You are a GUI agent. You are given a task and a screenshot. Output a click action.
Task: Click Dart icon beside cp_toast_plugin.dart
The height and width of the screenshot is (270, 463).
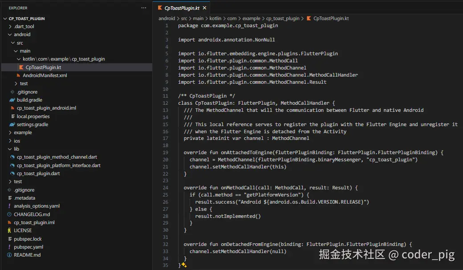(x=12, y=173)
